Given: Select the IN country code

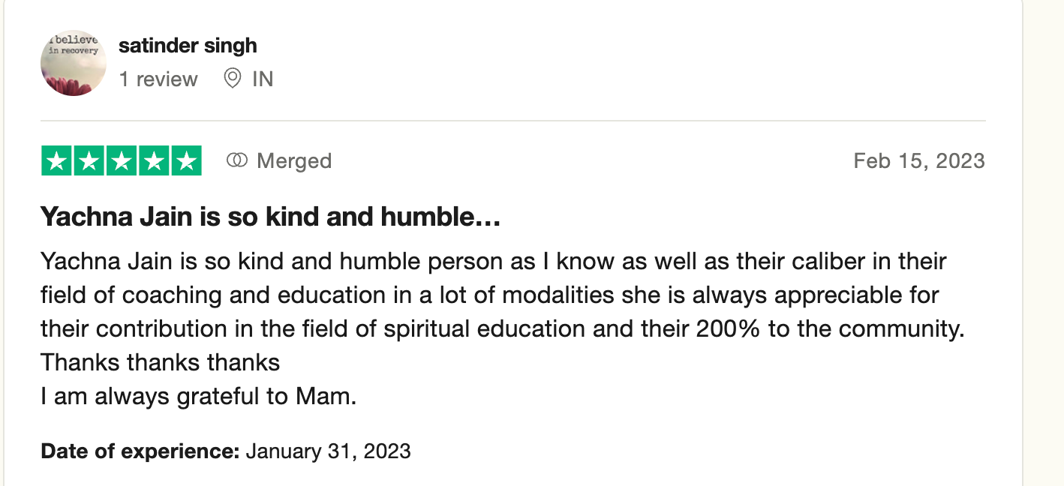Looking at the screenshot, I should [263, 79].
